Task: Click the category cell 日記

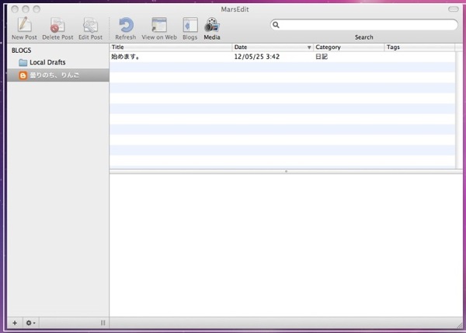Action: pos(322,57)
